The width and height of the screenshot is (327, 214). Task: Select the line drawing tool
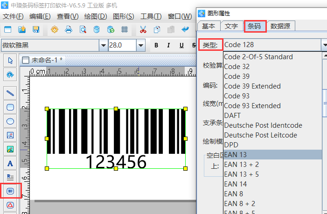tap(10, 93)
